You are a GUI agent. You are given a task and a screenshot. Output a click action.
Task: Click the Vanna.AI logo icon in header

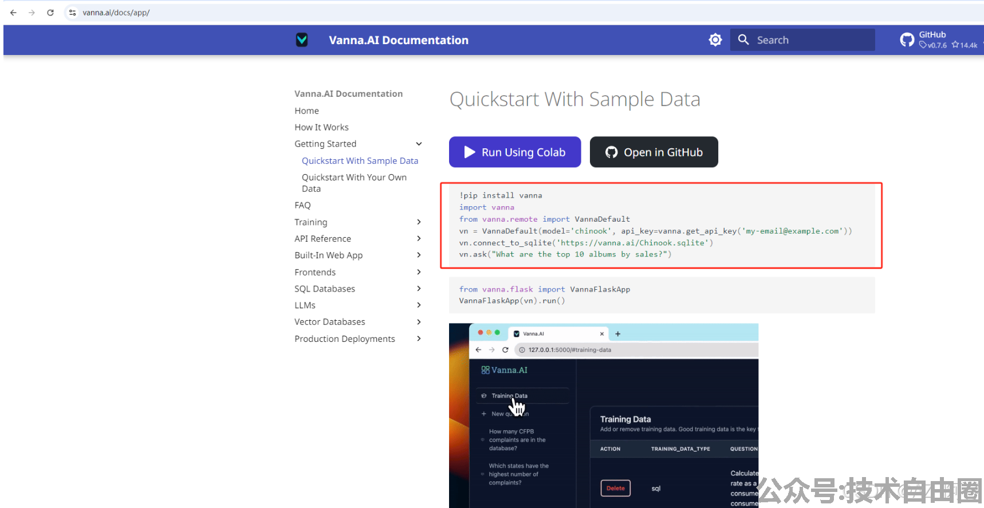[x=302, y=40]
